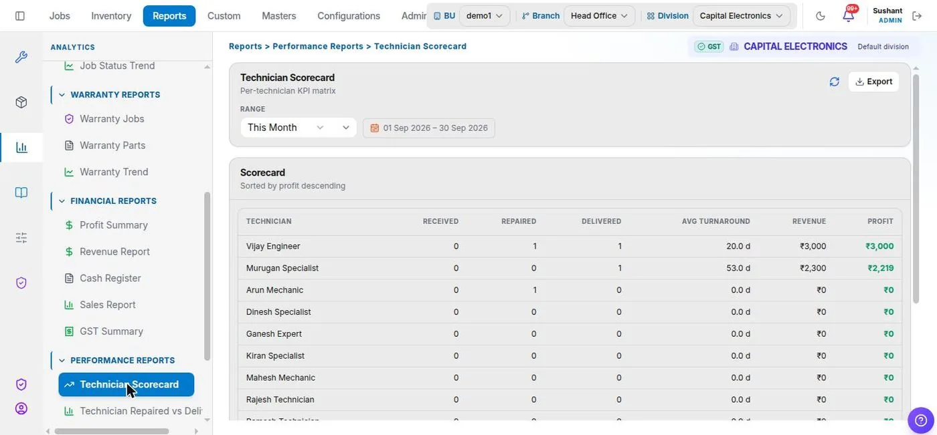
Task: Open the sliders configuration rail icon
Action: coord(21,237)
